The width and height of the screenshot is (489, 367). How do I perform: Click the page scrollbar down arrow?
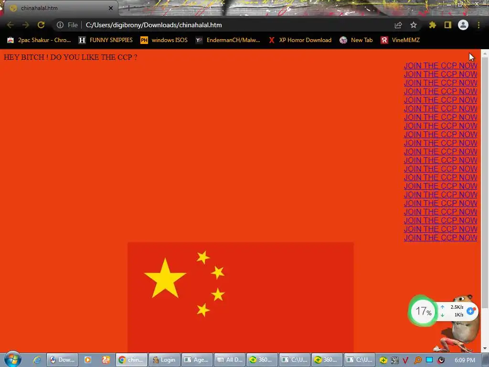(x=485, y=348)
